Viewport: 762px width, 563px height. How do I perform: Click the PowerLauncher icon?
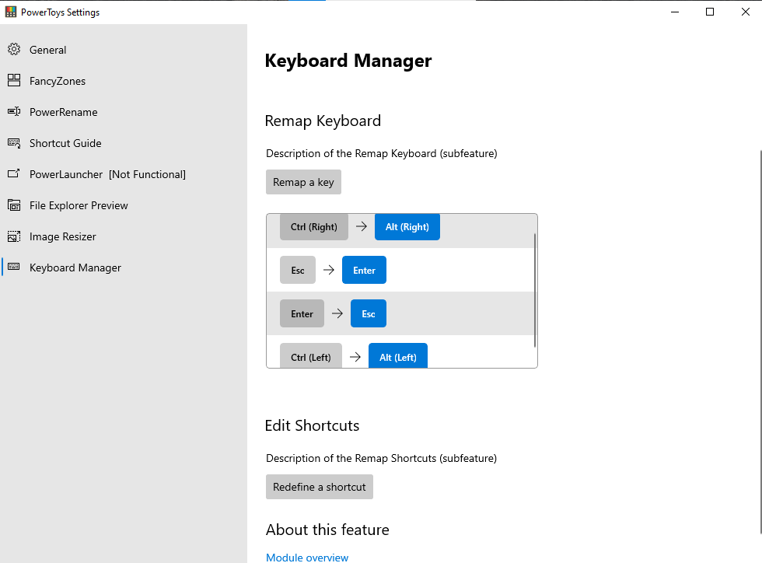pyautogui.click(x=13, y=173)
